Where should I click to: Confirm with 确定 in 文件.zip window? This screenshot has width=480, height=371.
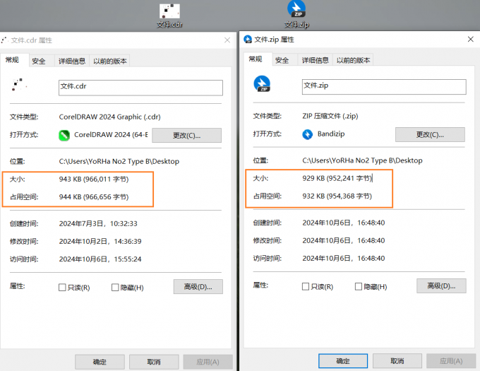coord(343,361)
